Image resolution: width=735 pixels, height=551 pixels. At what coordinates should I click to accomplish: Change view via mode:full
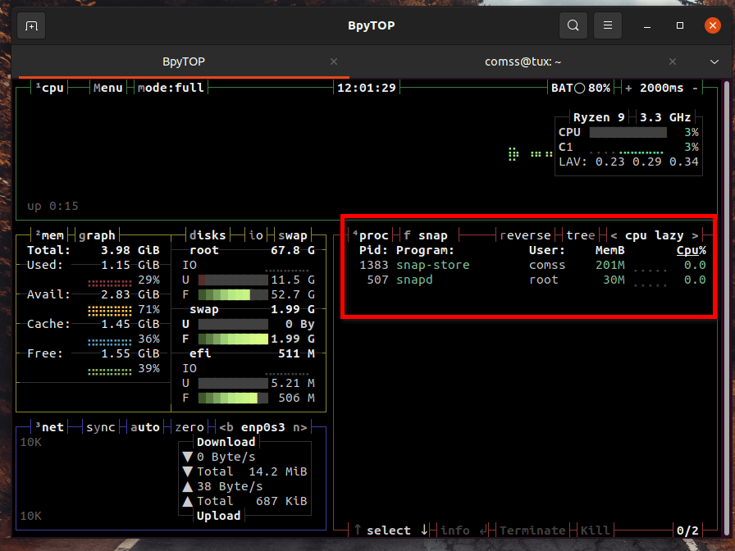coord(171,88)
